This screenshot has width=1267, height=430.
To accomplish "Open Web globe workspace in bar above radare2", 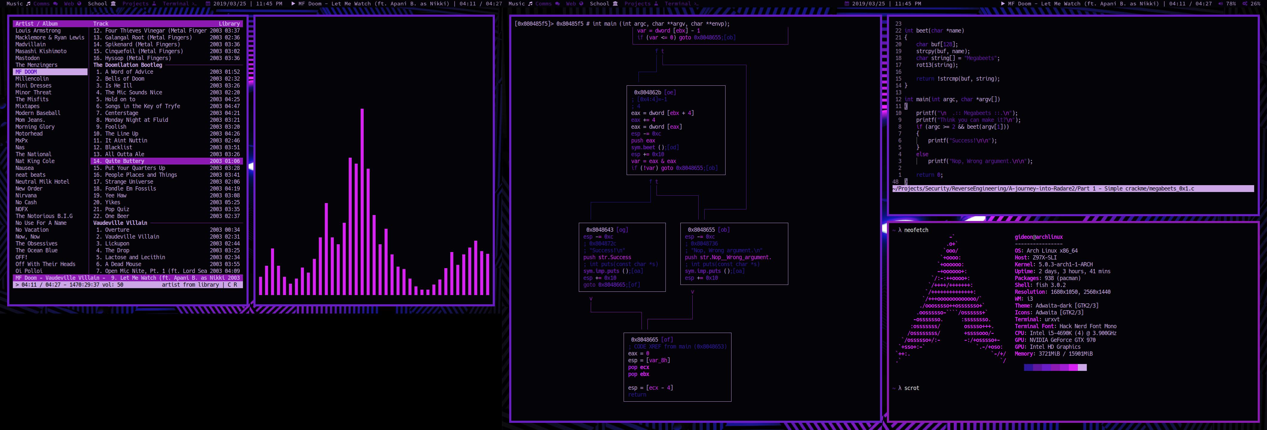I will click(574, 4).
